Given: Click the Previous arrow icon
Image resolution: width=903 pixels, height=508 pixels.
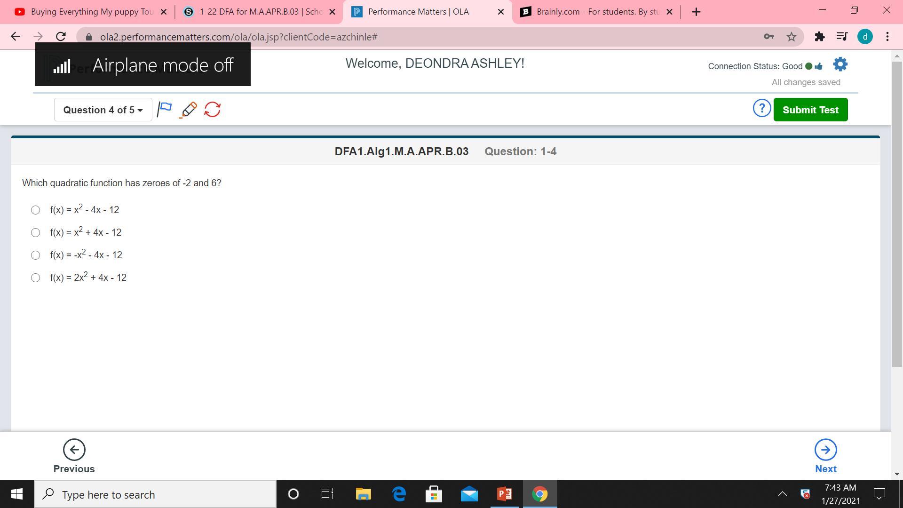Looking at the screenshot, I should click(x=74, y=450).
